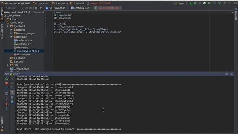Restore layout icon in Run panel

[x=7, y=93]
